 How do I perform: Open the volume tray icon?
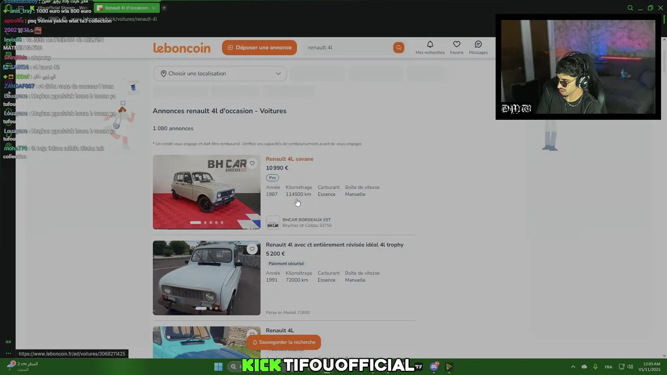[630, 367]
